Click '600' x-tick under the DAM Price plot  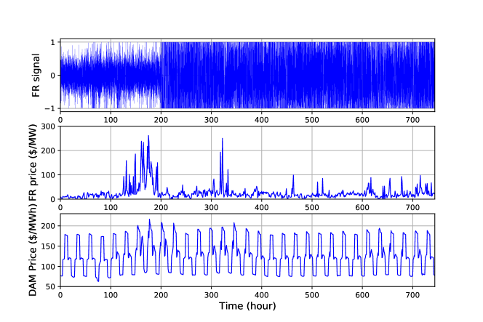click(362, 295)
